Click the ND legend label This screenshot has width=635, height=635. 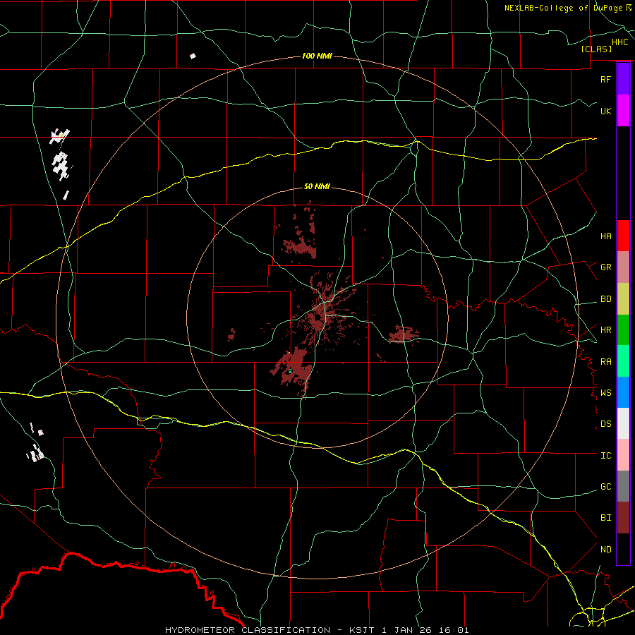(606, 550)
